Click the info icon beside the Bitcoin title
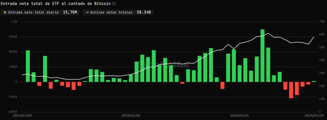The width and height of the screenshot is (327, 120). click(114, 4)
